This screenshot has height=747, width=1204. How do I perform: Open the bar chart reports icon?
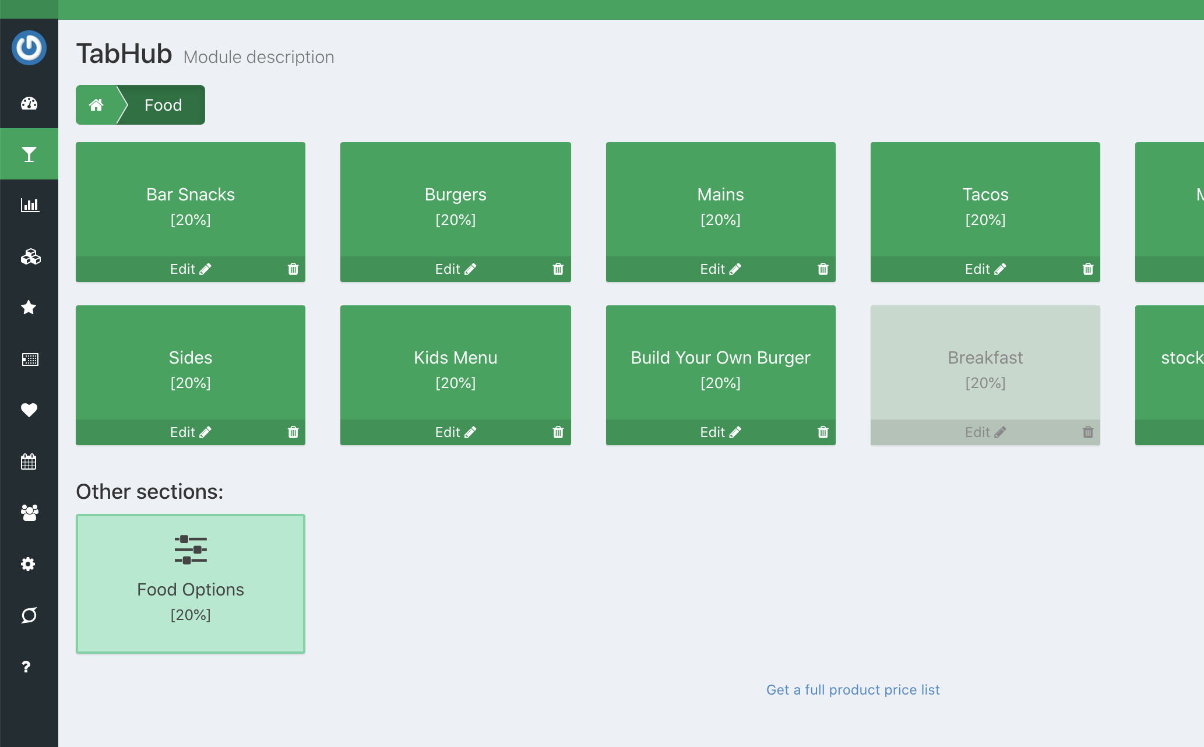click(29, 205)
